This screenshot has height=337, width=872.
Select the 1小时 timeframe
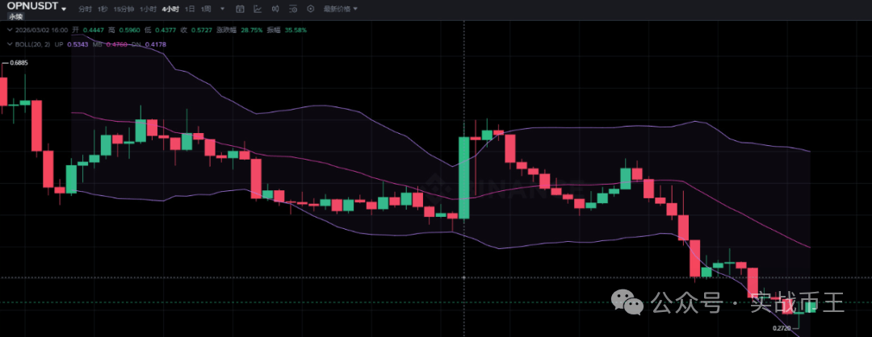click(x=148, y=9)
